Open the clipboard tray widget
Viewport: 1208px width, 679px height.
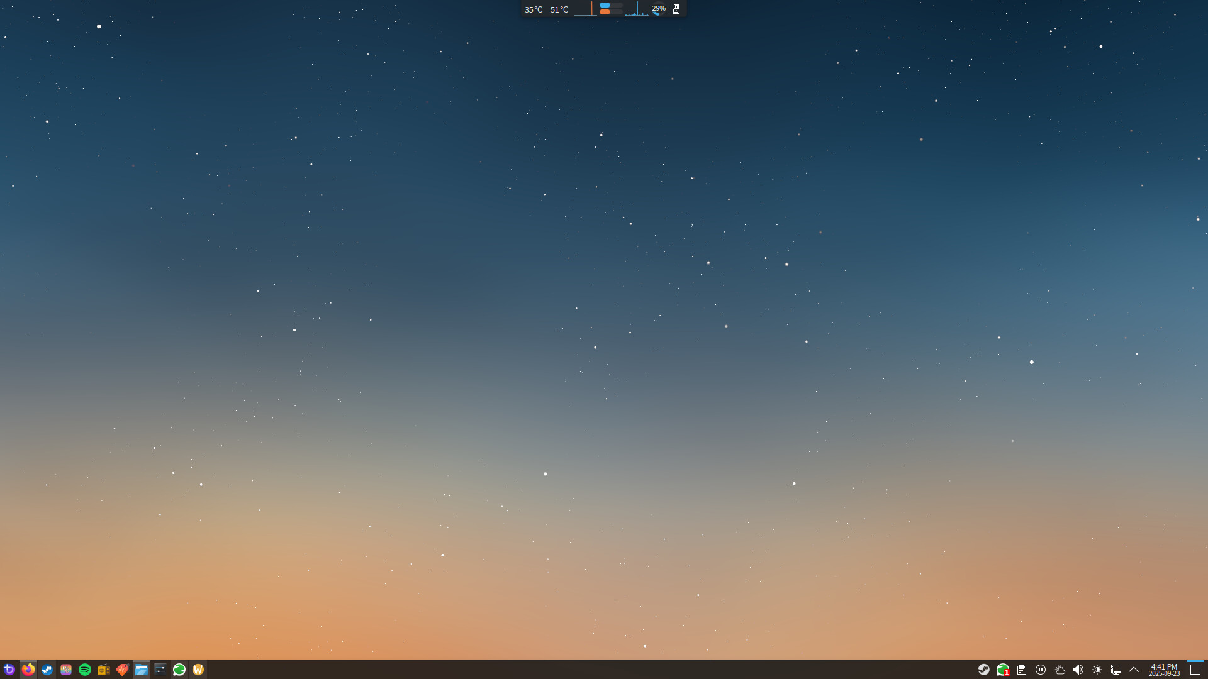click(x=1022, y=670)
